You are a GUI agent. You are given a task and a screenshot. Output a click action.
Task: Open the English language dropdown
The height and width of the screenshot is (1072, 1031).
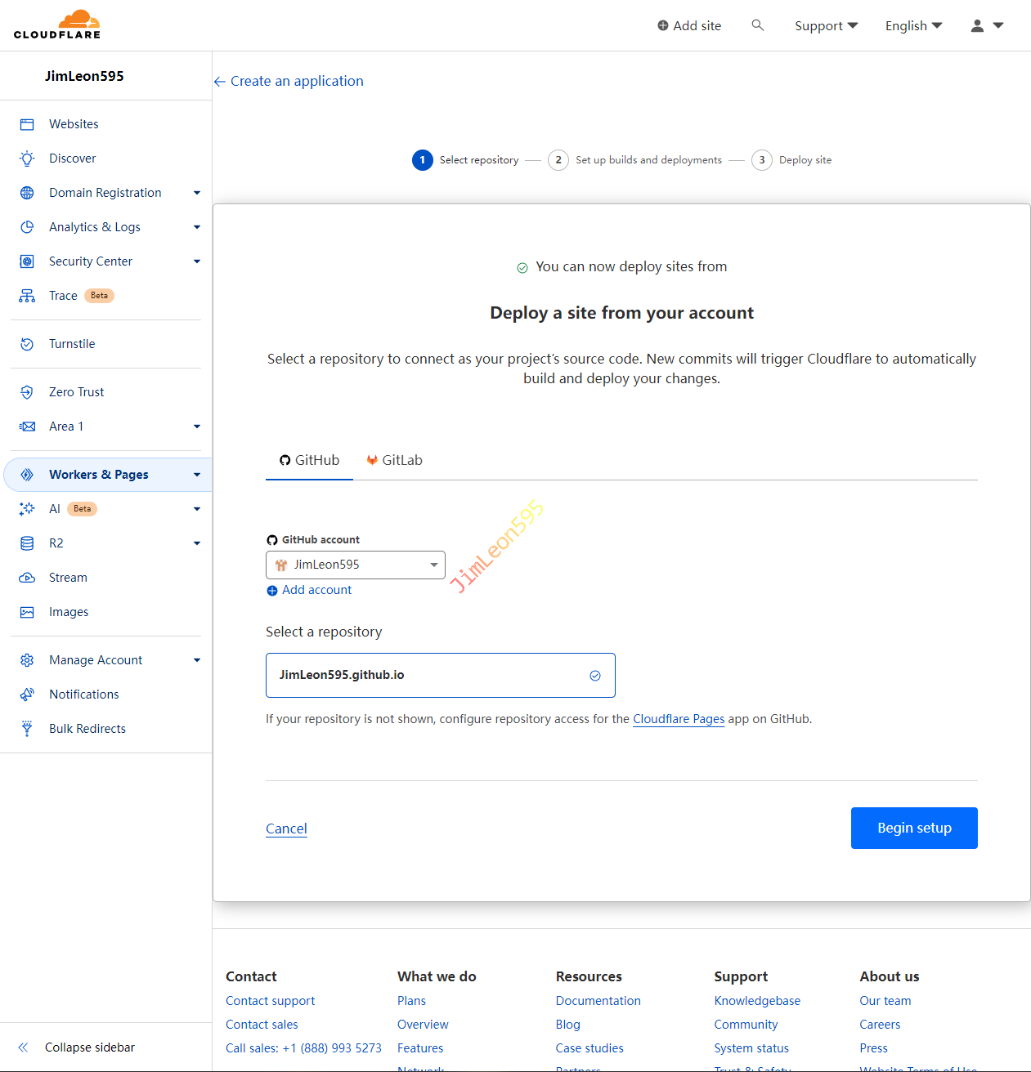tap(913, 26)
